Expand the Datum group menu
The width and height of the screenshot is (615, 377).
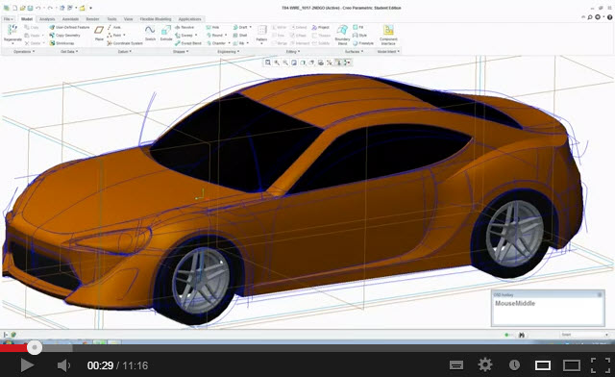click(x=125, y=51)
